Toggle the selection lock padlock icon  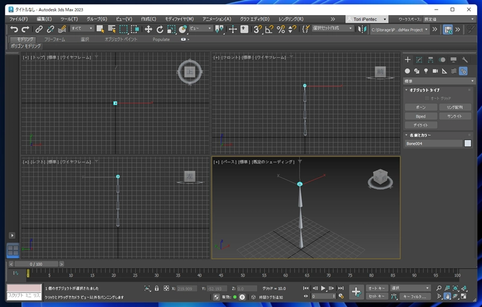[157, 288]
